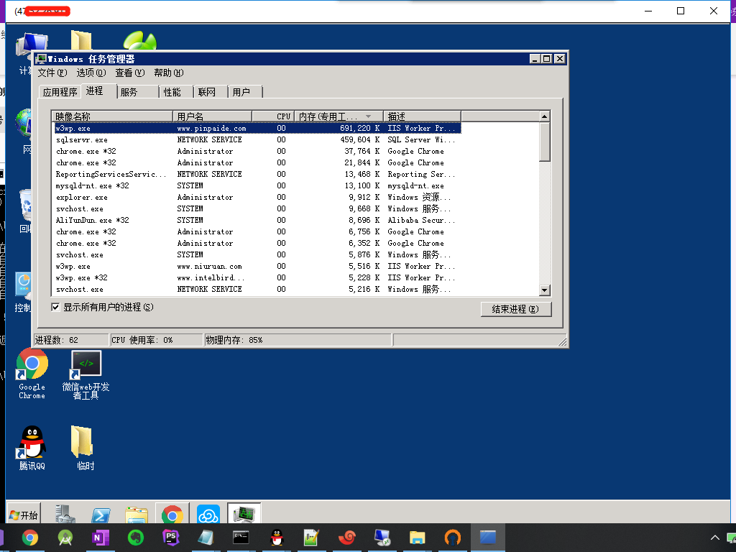Switch to the 服务 tab
This screenshot has height=552, width=736.
(129, 92)
